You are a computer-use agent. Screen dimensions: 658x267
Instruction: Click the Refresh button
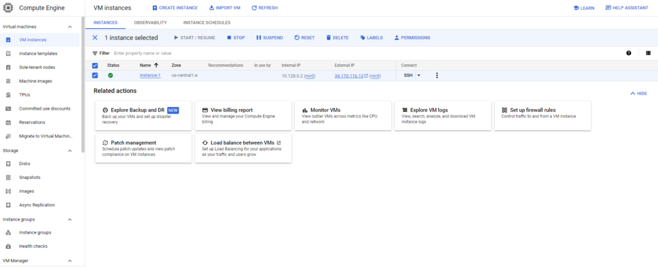pyautogui.click(x=264, y=8)
